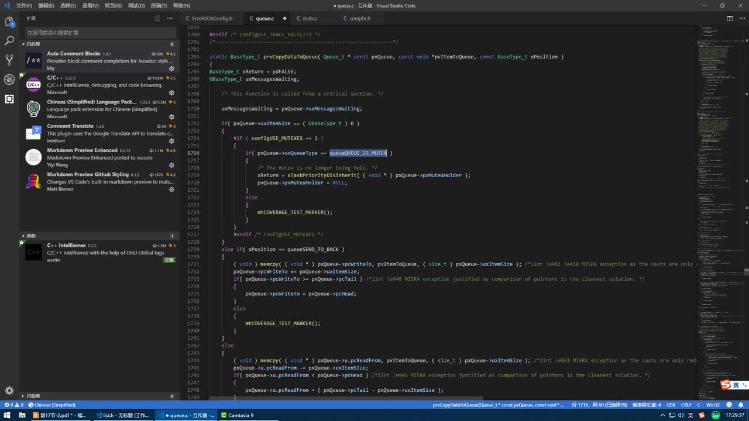749x421 pixels.
Task: Change language mode C in status bar
Action: coord(698,405)
